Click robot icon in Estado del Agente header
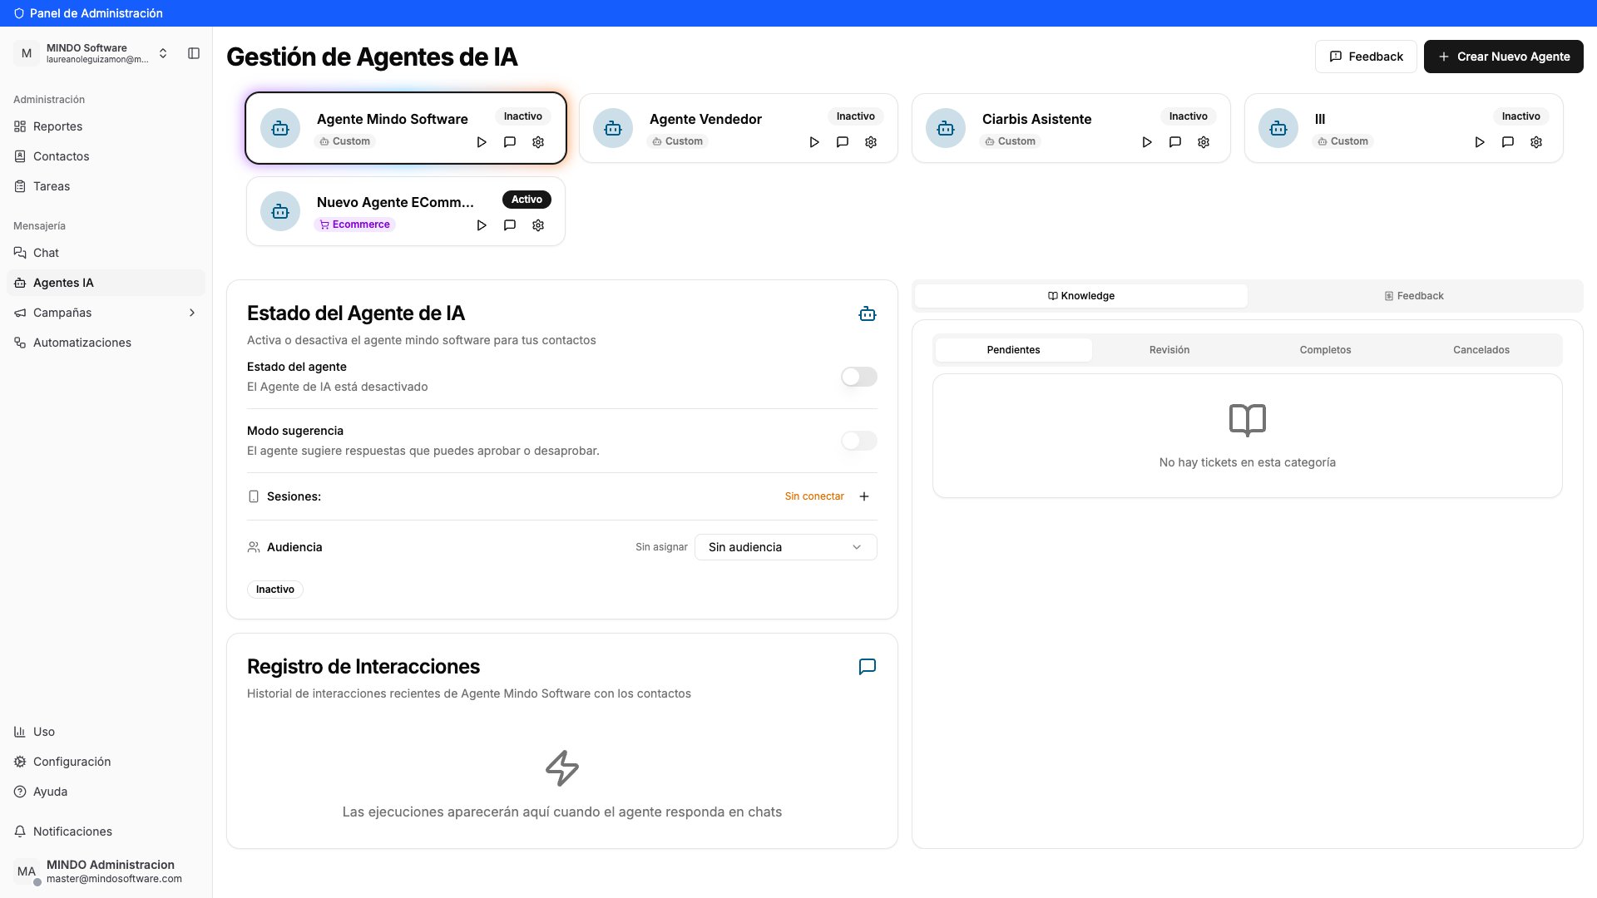 click(x=868, y=314)
